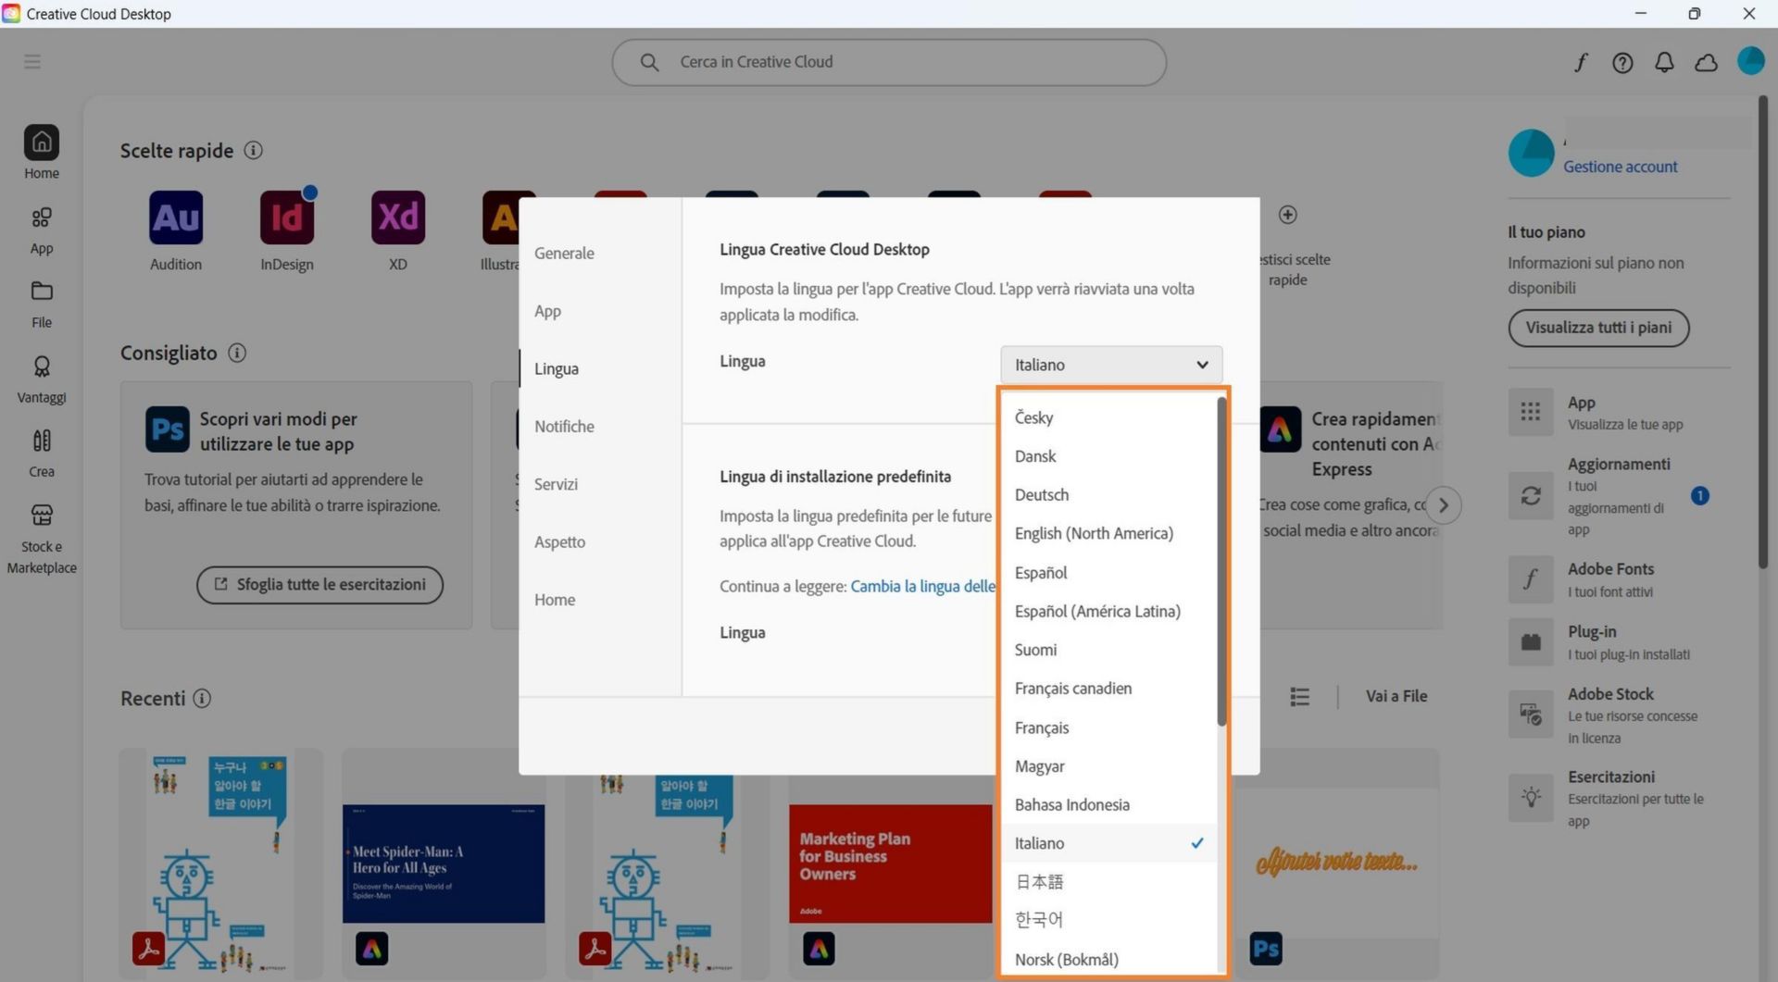Click Visualizza tutti i piani button
Image resolution: width=1778 pixels, height=982 pixels.
pos(1598,328)
